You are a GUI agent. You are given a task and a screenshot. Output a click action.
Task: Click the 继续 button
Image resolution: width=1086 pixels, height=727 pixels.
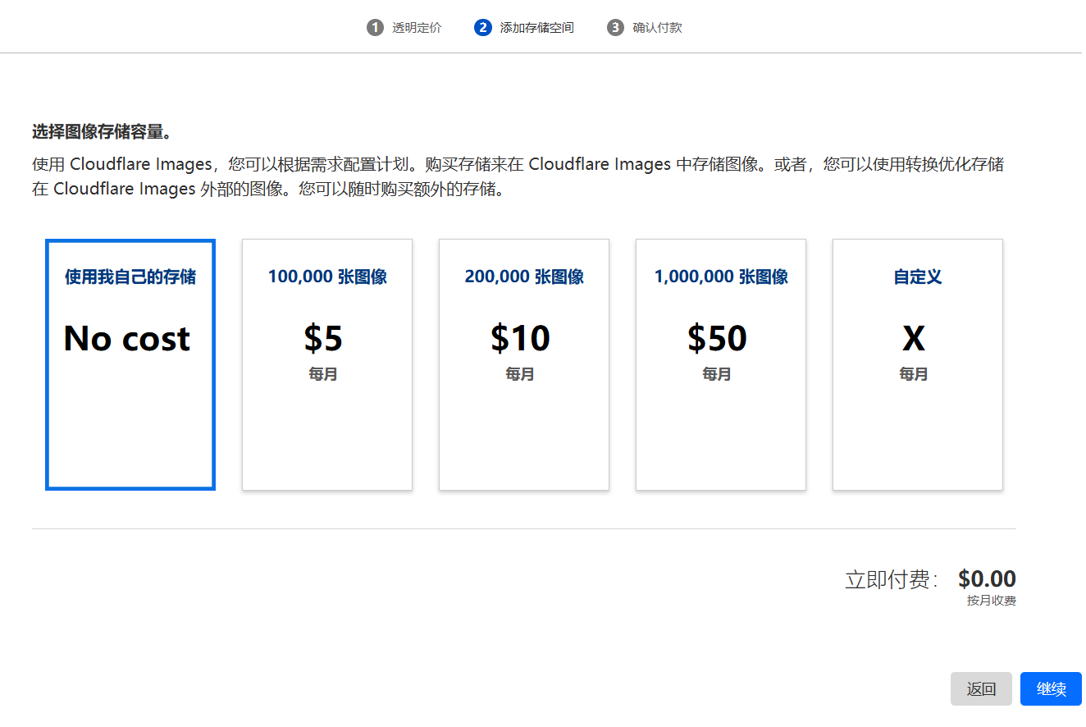(x=1051, y=689)
